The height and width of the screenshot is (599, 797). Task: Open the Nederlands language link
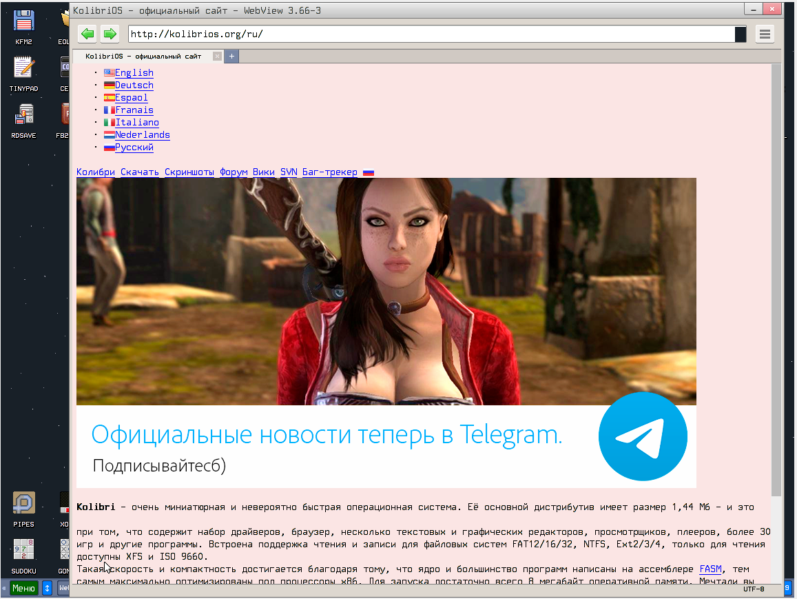(142, 135)
